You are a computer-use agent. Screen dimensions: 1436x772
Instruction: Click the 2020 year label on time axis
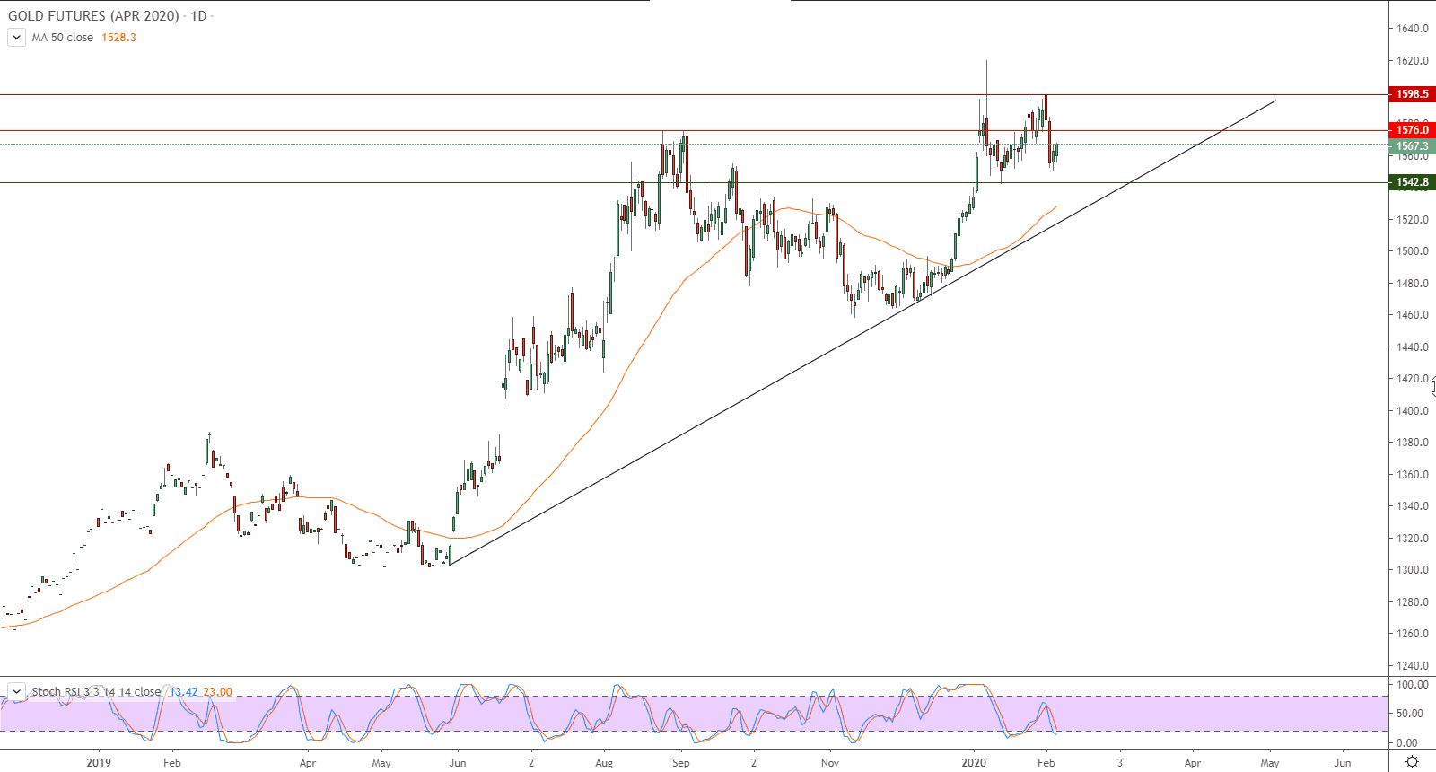[x=974, y=763]
